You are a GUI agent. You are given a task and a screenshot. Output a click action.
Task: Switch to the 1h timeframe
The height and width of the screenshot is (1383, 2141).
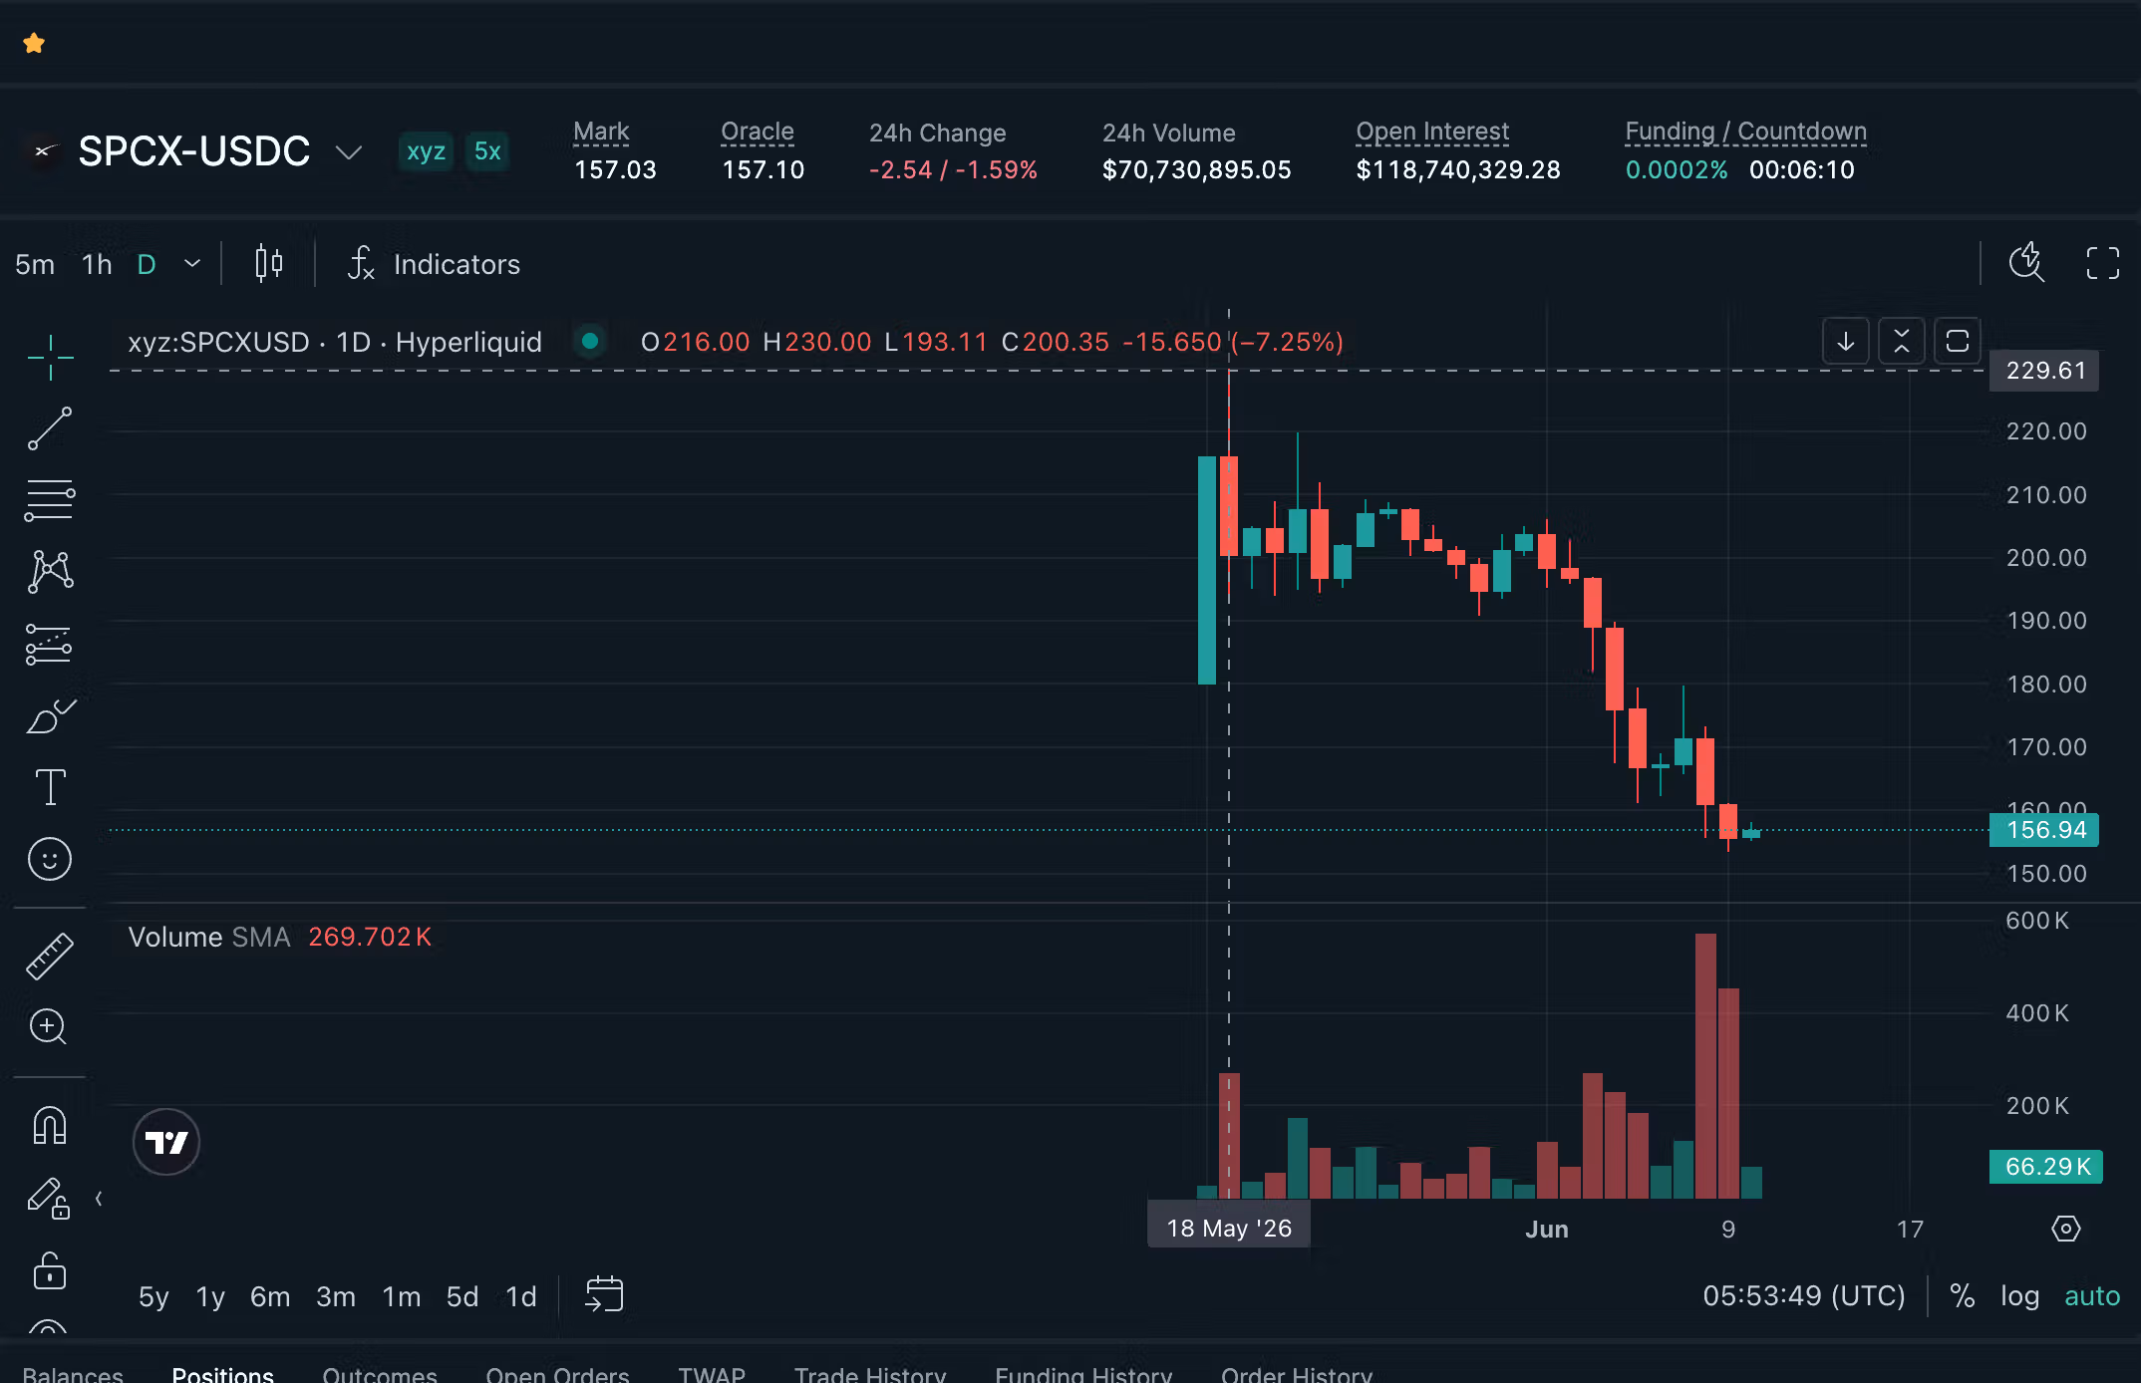tap(97, 264)
